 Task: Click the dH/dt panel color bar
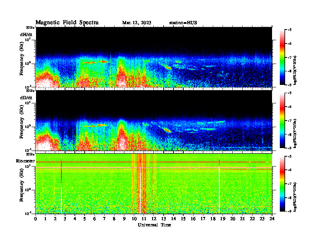click(282, 57)
